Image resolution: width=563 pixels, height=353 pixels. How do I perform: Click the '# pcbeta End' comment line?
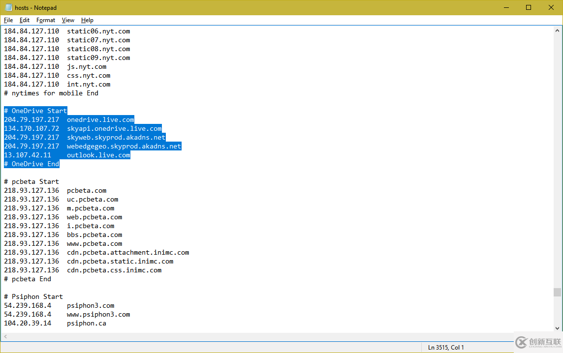click(x=28, y=279)
